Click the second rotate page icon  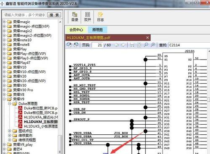(x=76, y=45)
